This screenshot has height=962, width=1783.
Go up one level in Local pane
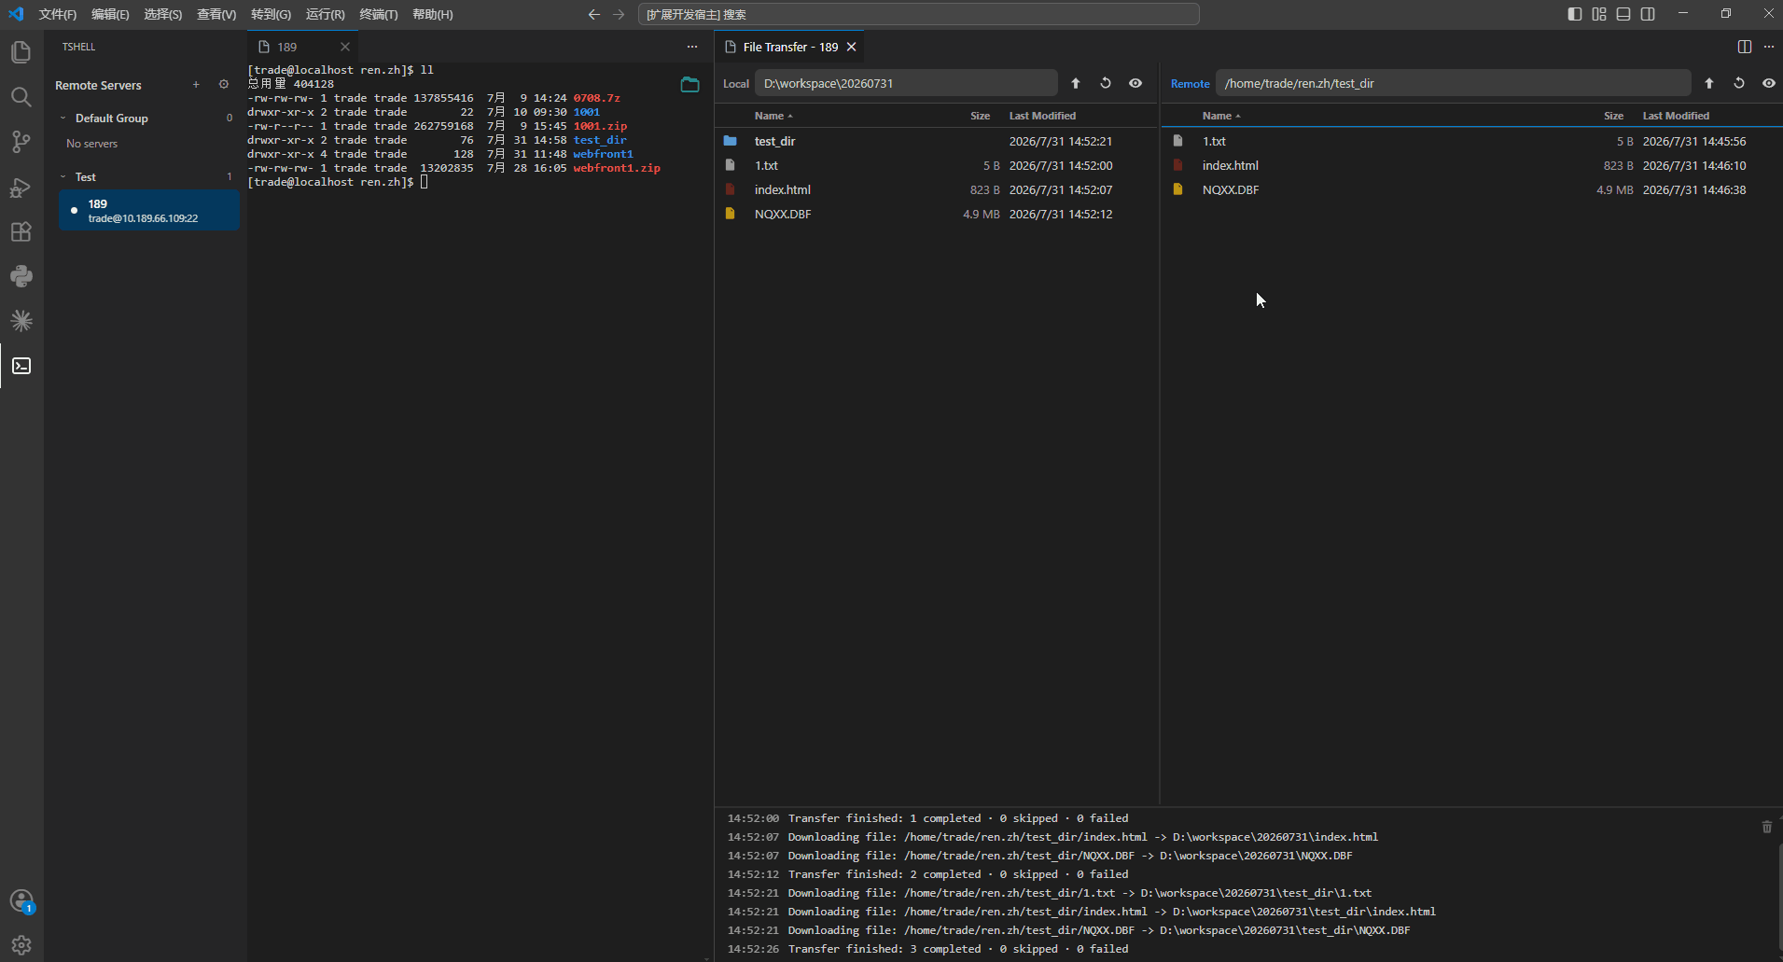point(1076,83)
